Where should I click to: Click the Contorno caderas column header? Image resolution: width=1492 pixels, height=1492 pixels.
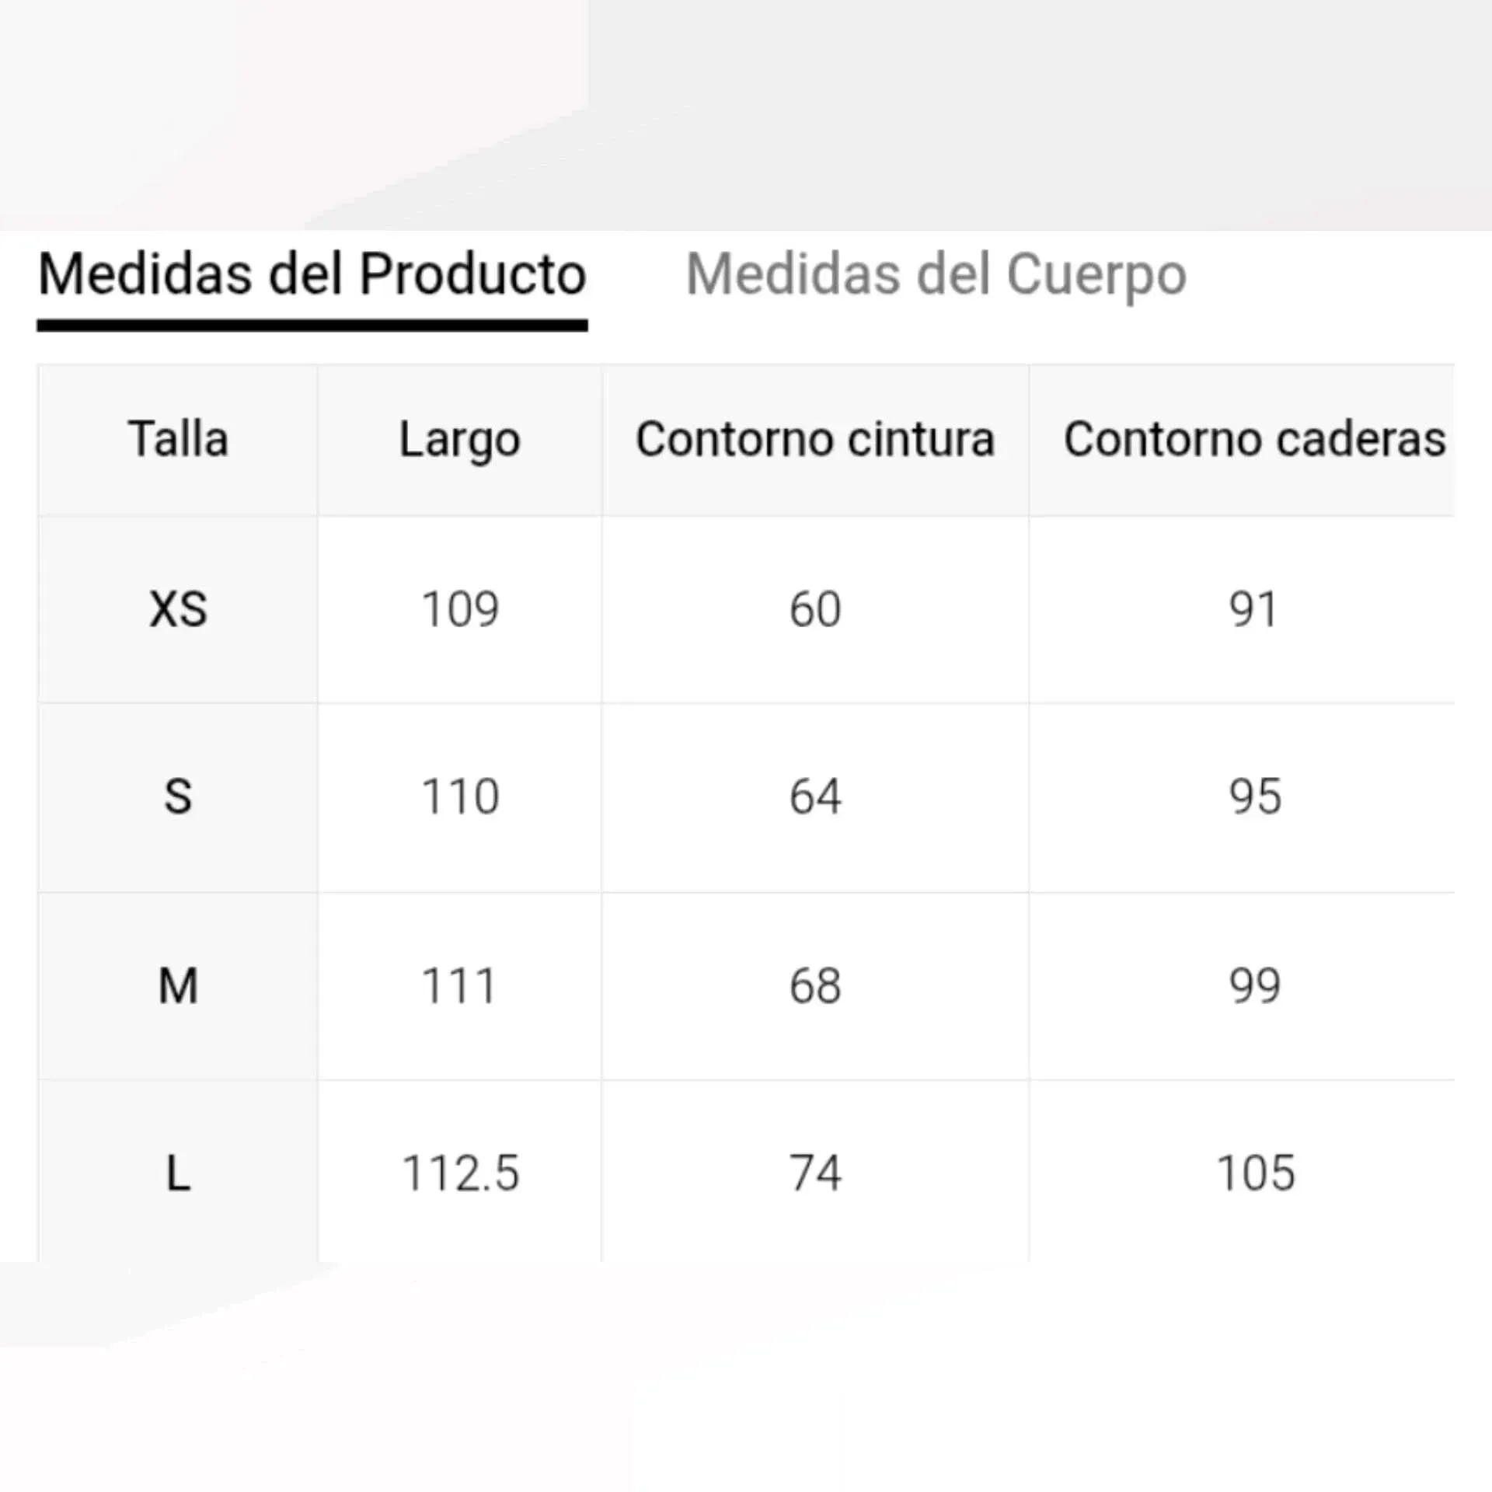point(1254,440)
